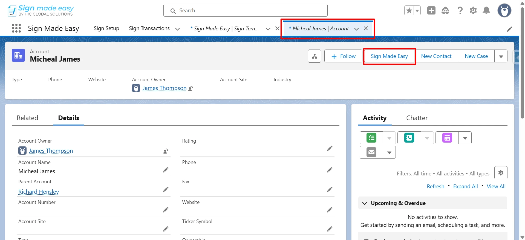The height and width of the screenshot is (240, 525).
Task: Close the Micheal James Account tab
Action: click(366, 28)
